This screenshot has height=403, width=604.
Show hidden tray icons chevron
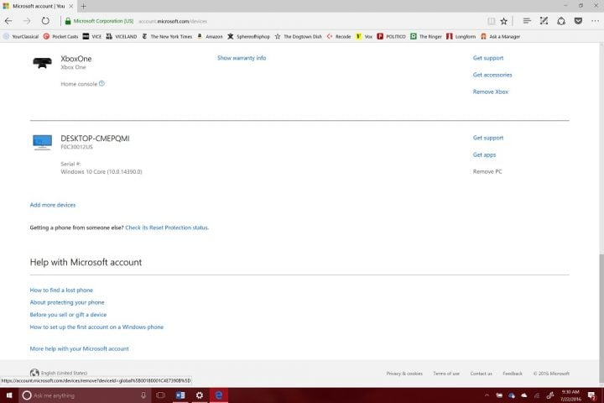click(487, 395)
